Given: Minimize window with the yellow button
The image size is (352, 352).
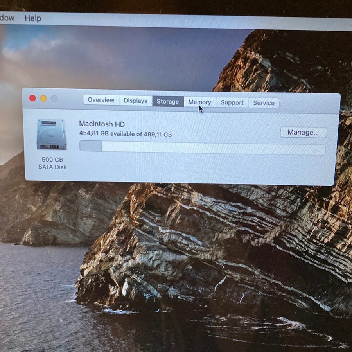Looking at the screenshot, I should (43, 99).
